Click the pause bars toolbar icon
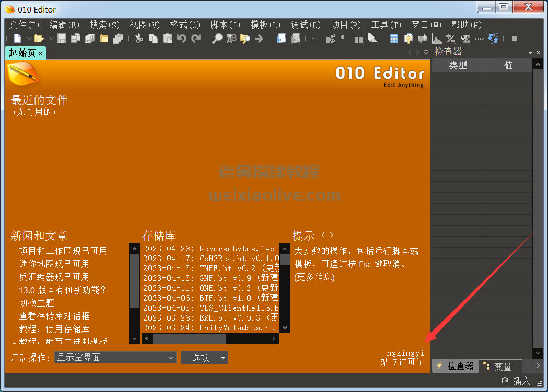The height and width of the screenshot is (392, 548). (x=515, y=39)
